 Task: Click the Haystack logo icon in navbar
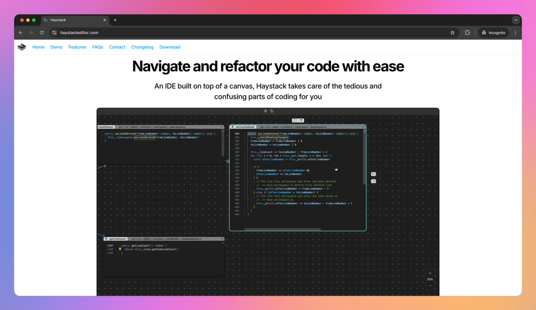coord(22,47)
